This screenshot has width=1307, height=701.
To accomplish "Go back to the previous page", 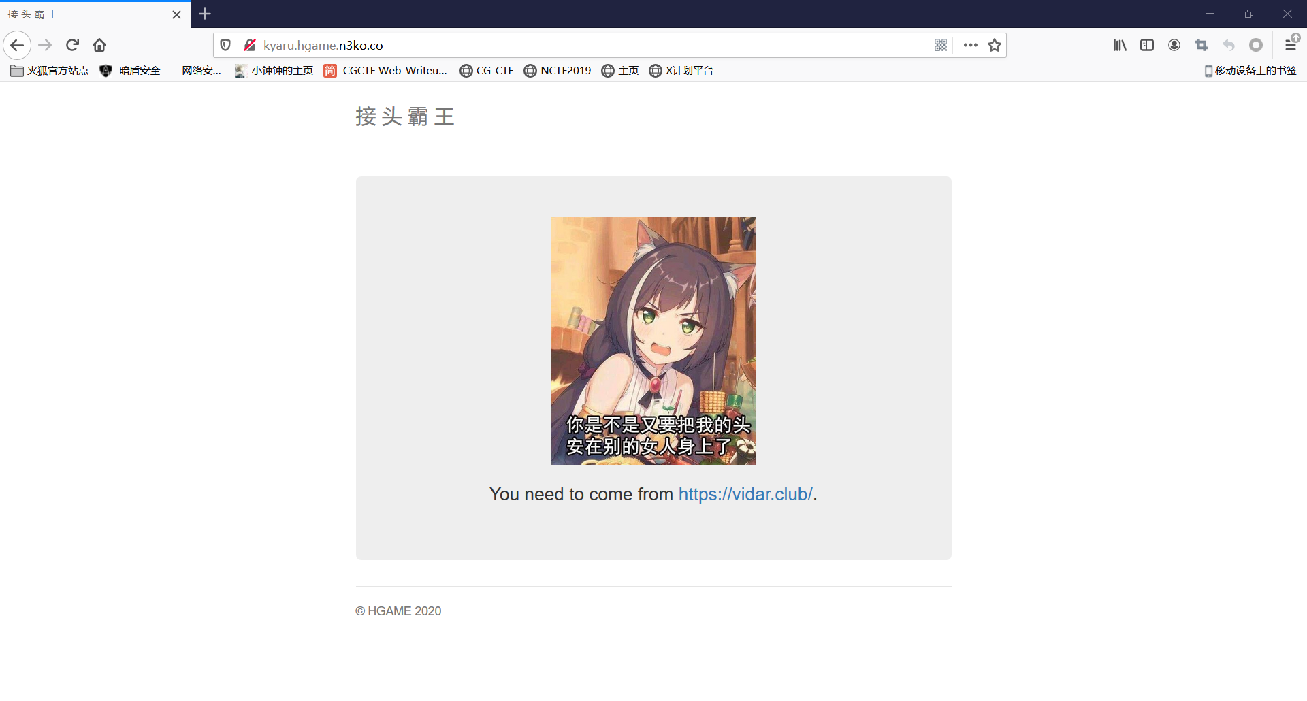I will tap(17, 45).
